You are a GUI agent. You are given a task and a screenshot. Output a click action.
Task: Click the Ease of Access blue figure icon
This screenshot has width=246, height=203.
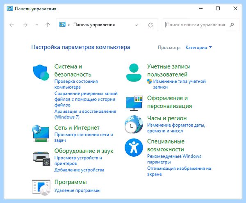click(134, 148)
